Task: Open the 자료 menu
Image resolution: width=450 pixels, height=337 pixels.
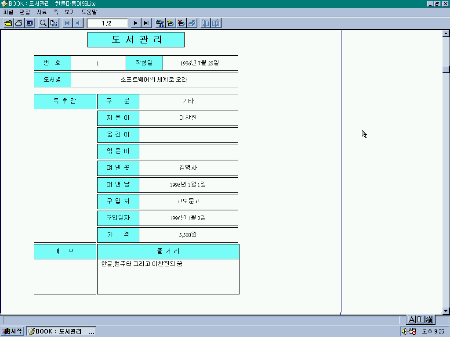Action: click(x=42, y=12)
